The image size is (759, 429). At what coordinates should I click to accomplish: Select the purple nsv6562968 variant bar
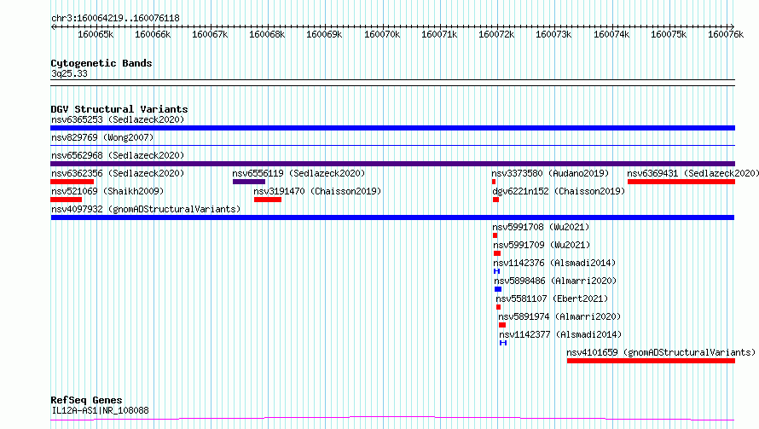pyautogui.click(x=392, y=164)
